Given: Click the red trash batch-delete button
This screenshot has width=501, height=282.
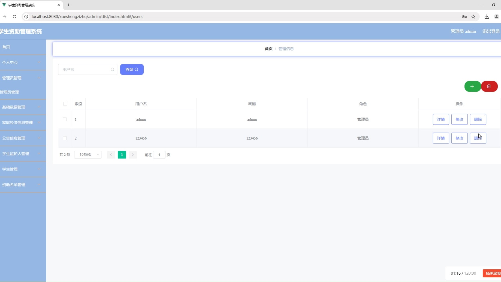Looking at the screenshot, I should tap(489, 86).
